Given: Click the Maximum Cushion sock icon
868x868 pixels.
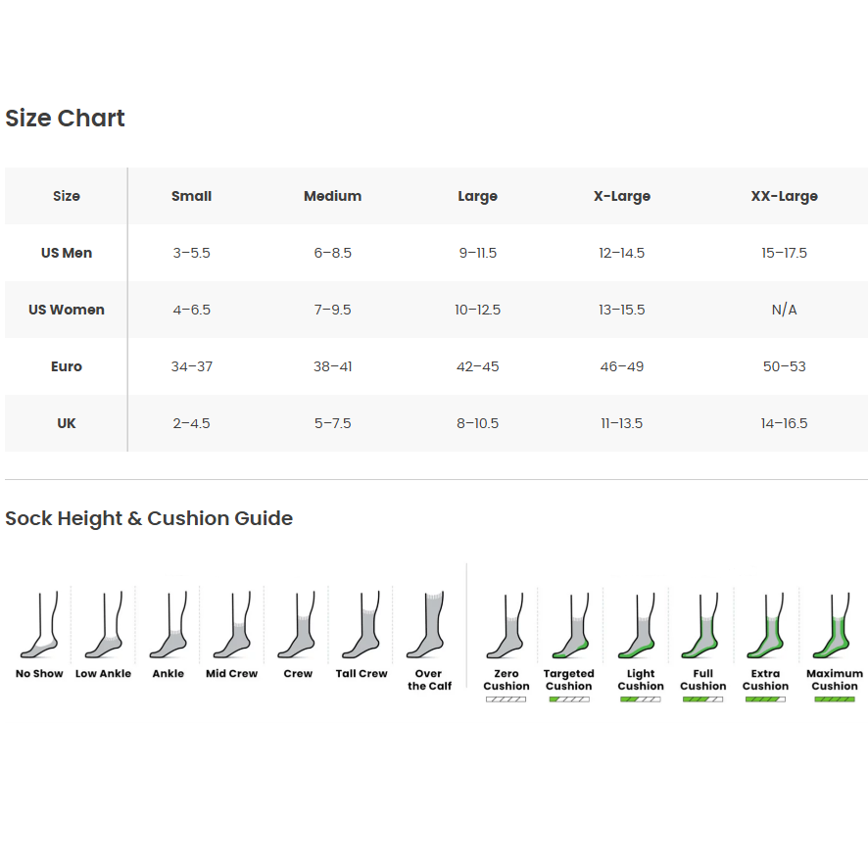Looking at the screenshot, I should click(x=834, y=627).
